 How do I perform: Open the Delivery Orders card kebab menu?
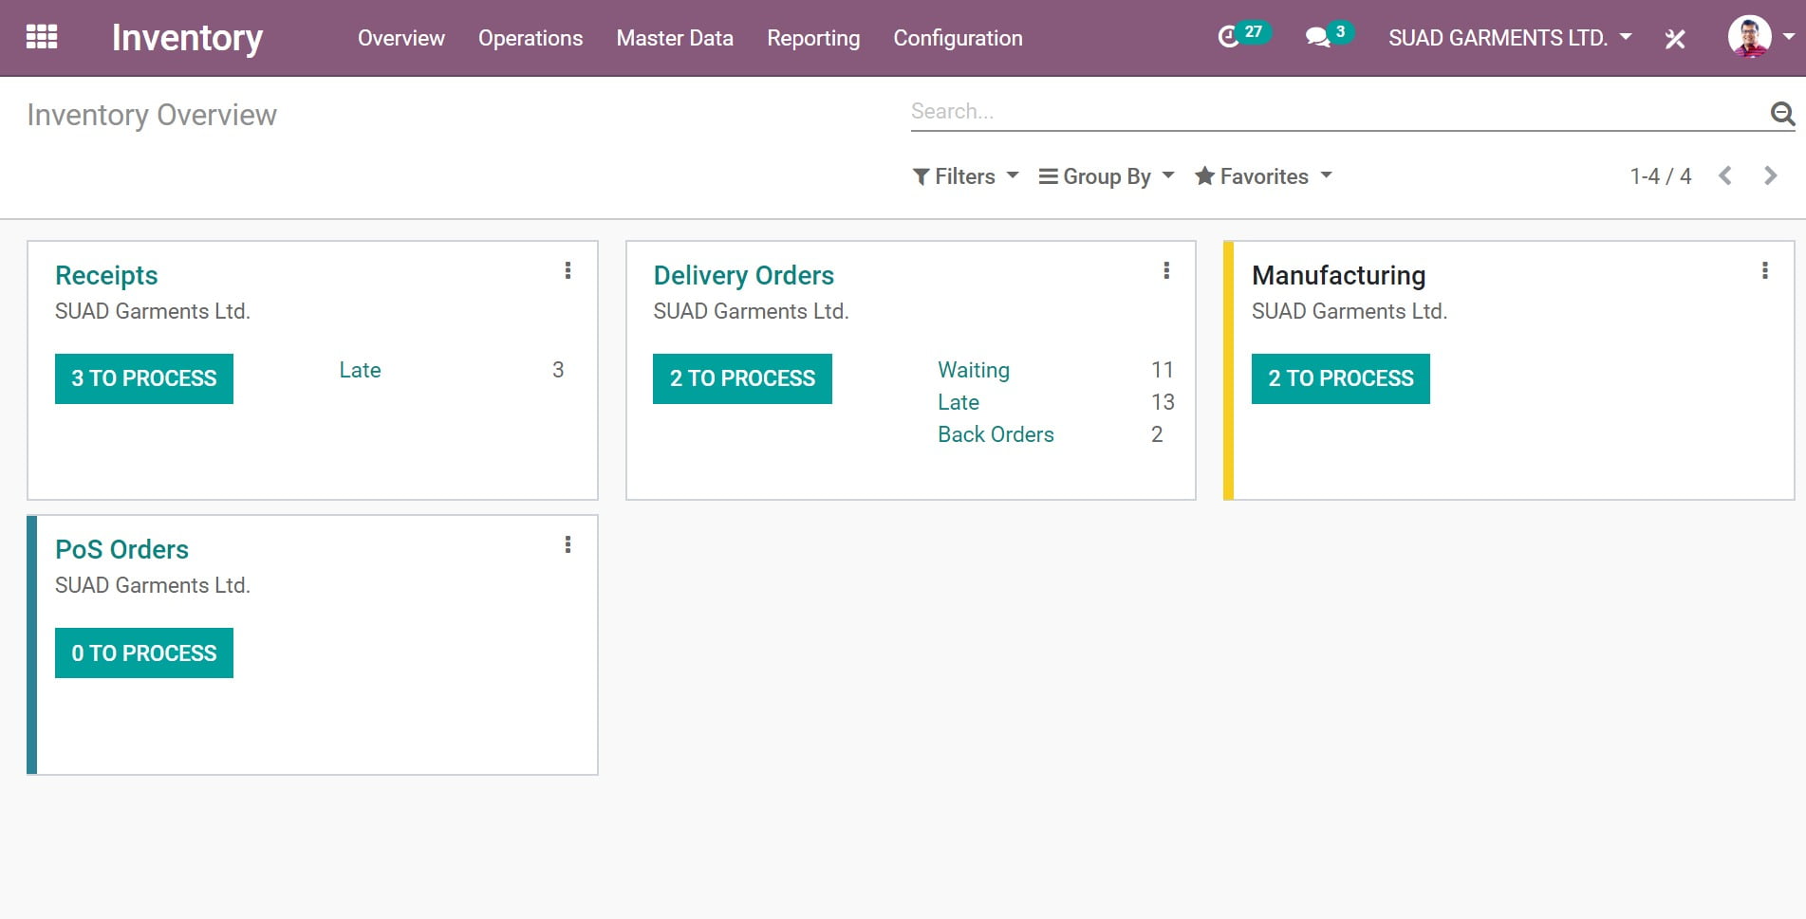coord(1166,270)
